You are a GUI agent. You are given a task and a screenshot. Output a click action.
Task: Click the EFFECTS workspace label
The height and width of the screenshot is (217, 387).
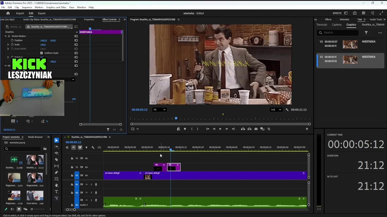coord(337,13)
